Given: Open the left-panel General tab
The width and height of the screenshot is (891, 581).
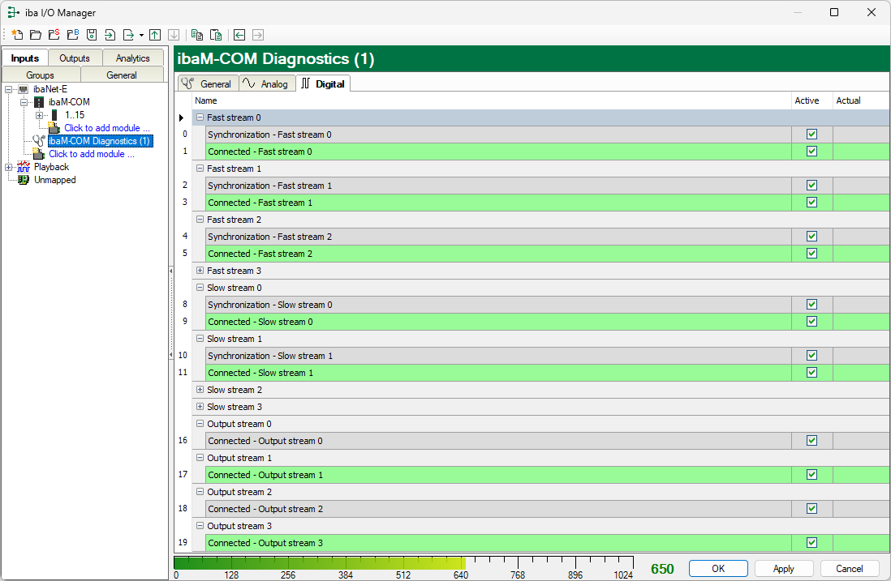Looking at the screenshot, I should 122,75.
